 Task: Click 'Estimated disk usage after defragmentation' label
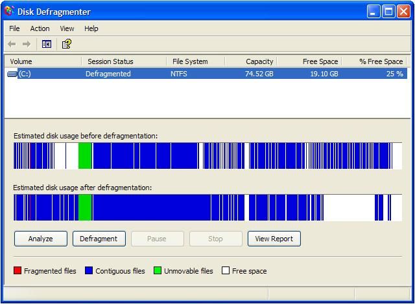click(82, 188)
